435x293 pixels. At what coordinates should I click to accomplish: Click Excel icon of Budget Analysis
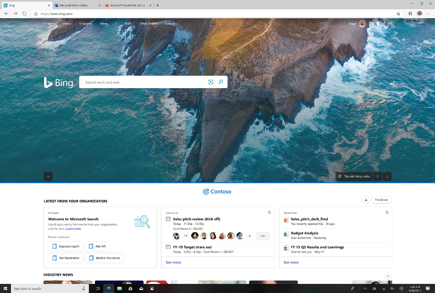[x=286, y=234]
